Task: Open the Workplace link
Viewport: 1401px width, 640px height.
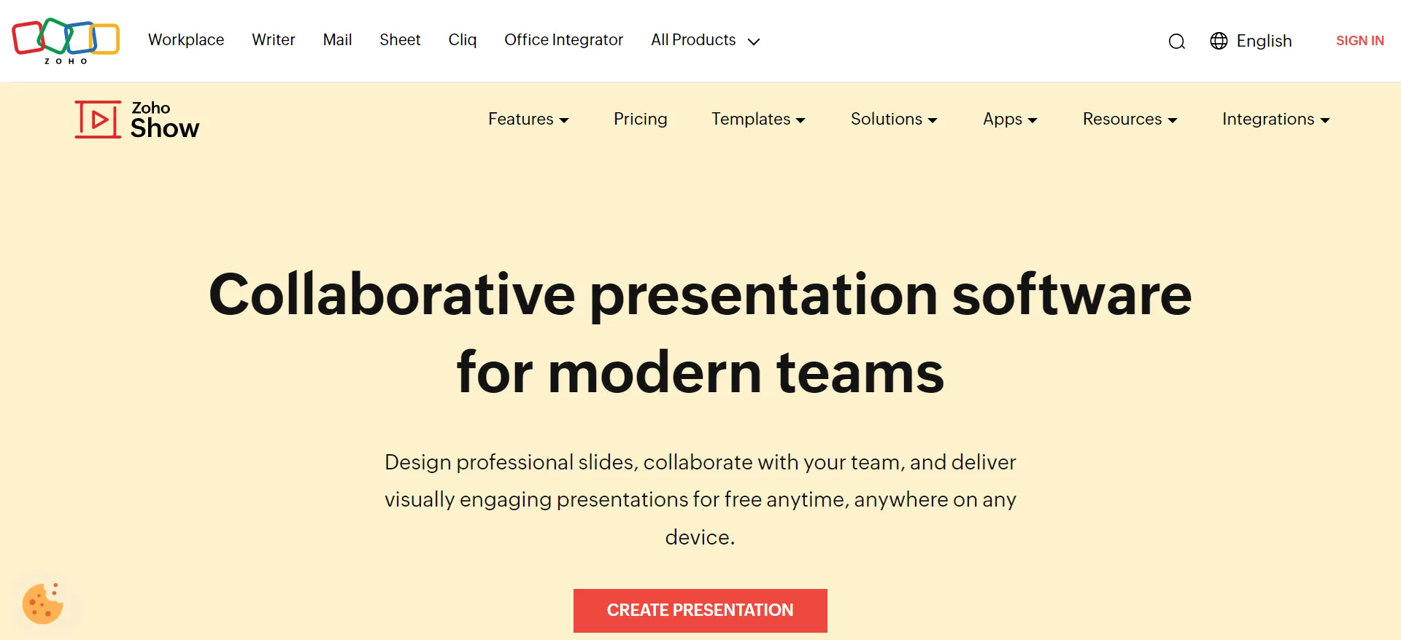Action: (186, 40)
